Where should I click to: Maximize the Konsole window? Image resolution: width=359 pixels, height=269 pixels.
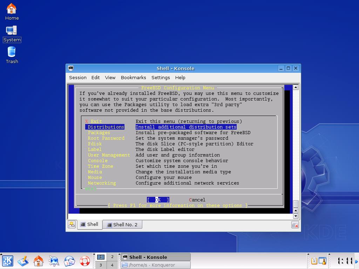coord(289,68)
